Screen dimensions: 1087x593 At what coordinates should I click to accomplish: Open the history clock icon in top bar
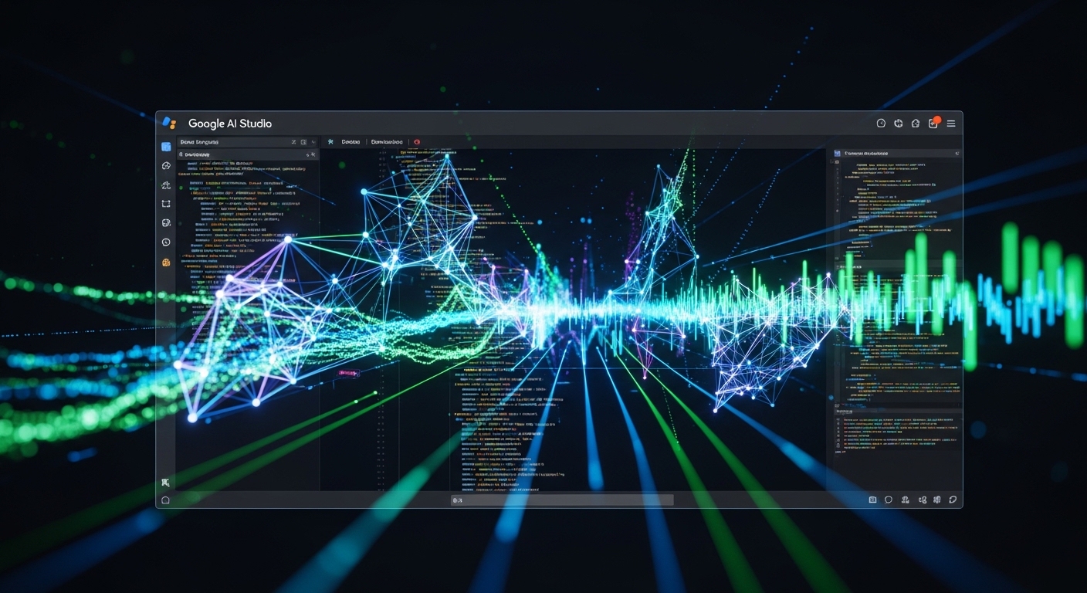pyautogui.click(x=881, y=123)
